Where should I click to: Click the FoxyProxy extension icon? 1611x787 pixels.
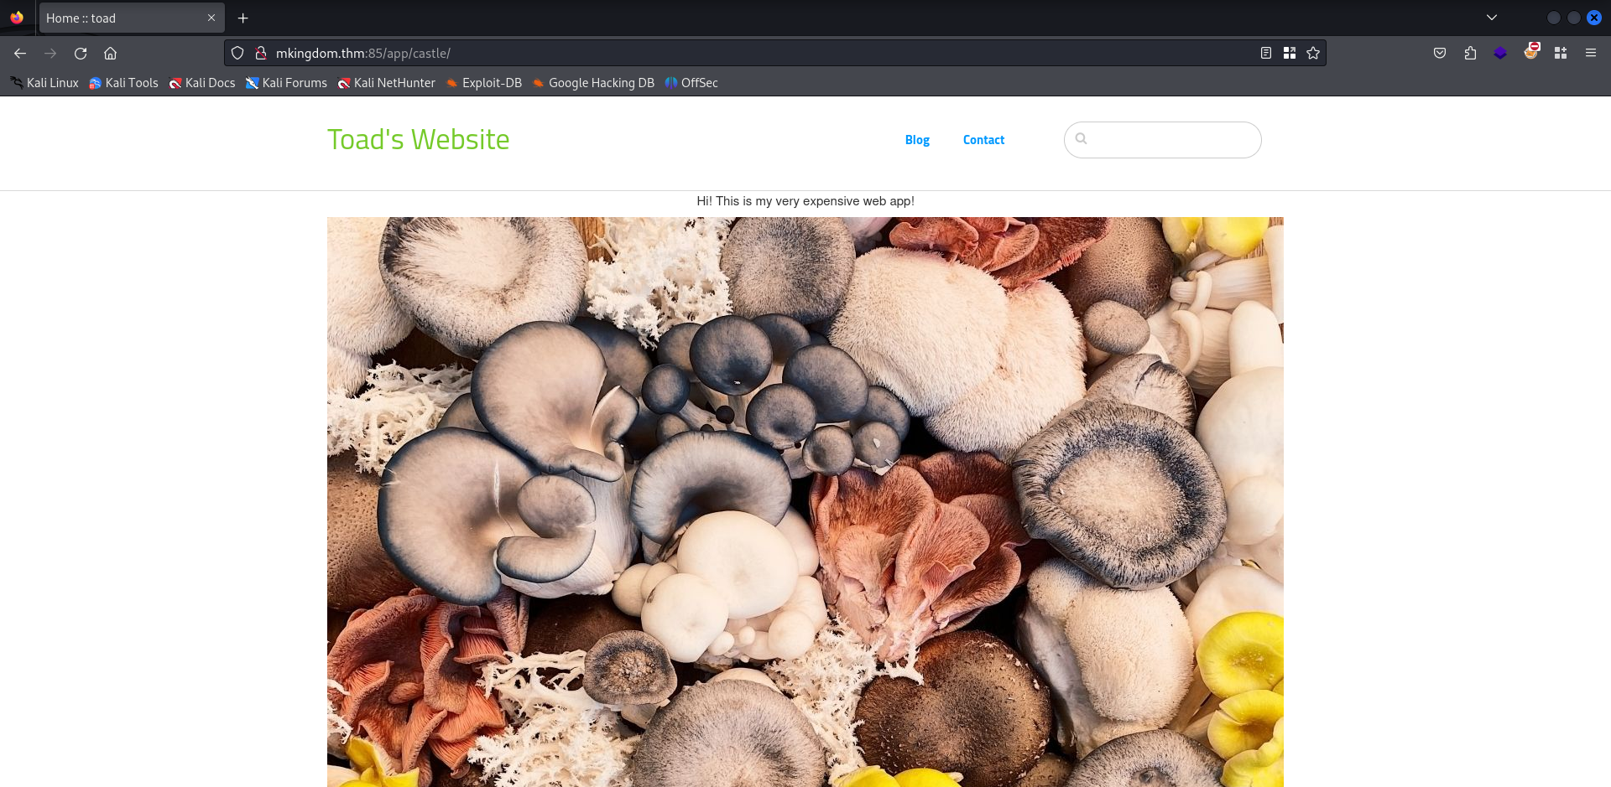point(1531,52)
